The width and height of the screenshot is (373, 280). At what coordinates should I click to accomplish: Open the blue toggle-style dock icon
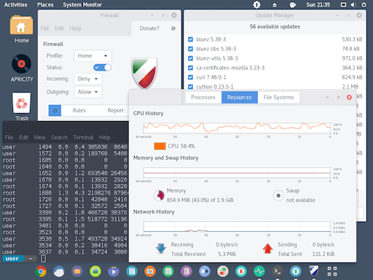tap(205, 271)
